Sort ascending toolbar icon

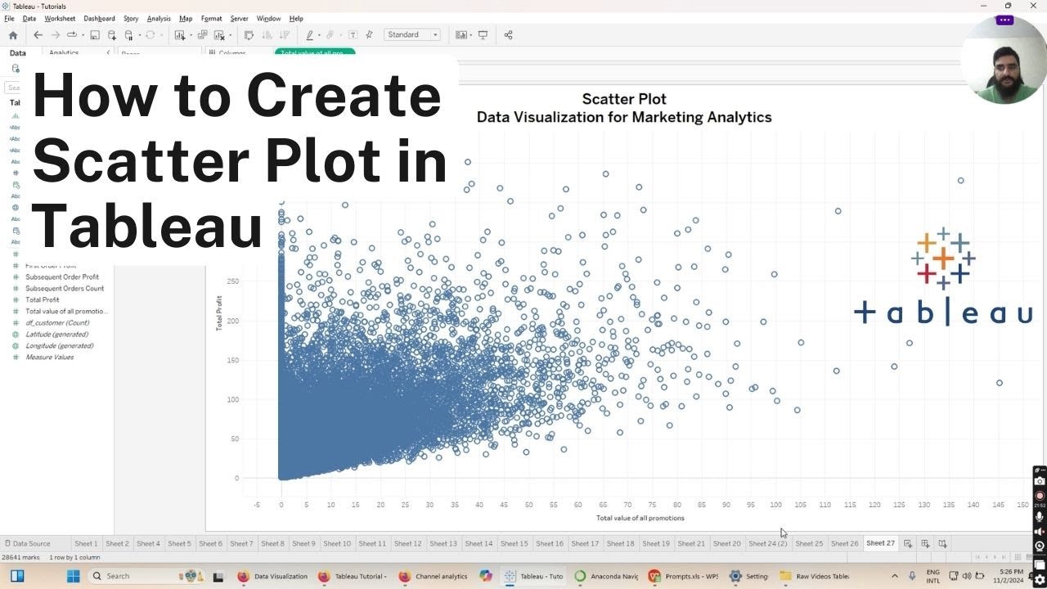(x=267, y=35)
